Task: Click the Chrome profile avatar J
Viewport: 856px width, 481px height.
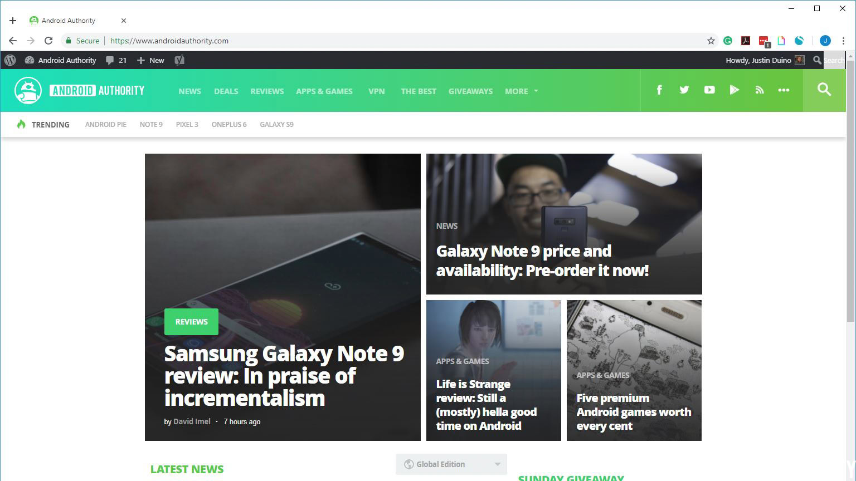Action: click(825, 41)
